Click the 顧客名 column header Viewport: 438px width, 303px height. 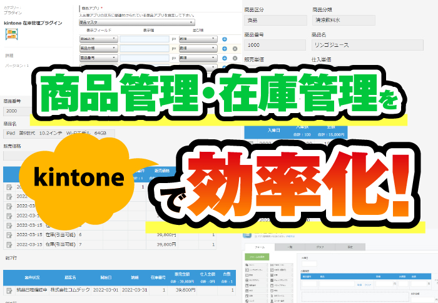[70, 277]
